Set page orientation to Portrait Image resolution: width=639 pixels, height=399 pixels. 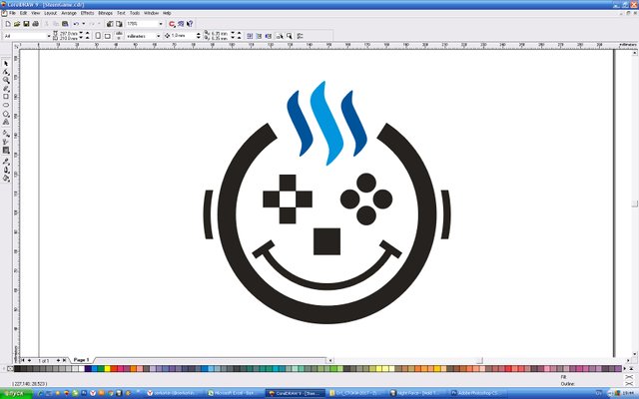point(98,36)
